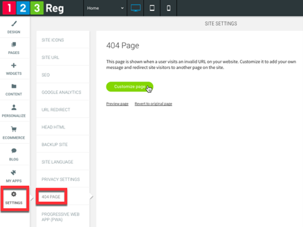Viewport: 303px width, 227px height.
Task: Click the 123 Reg logo
Action: point(33,8)
